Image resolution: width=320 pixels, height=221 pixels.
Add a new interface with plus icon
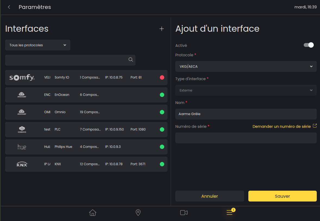161,29
